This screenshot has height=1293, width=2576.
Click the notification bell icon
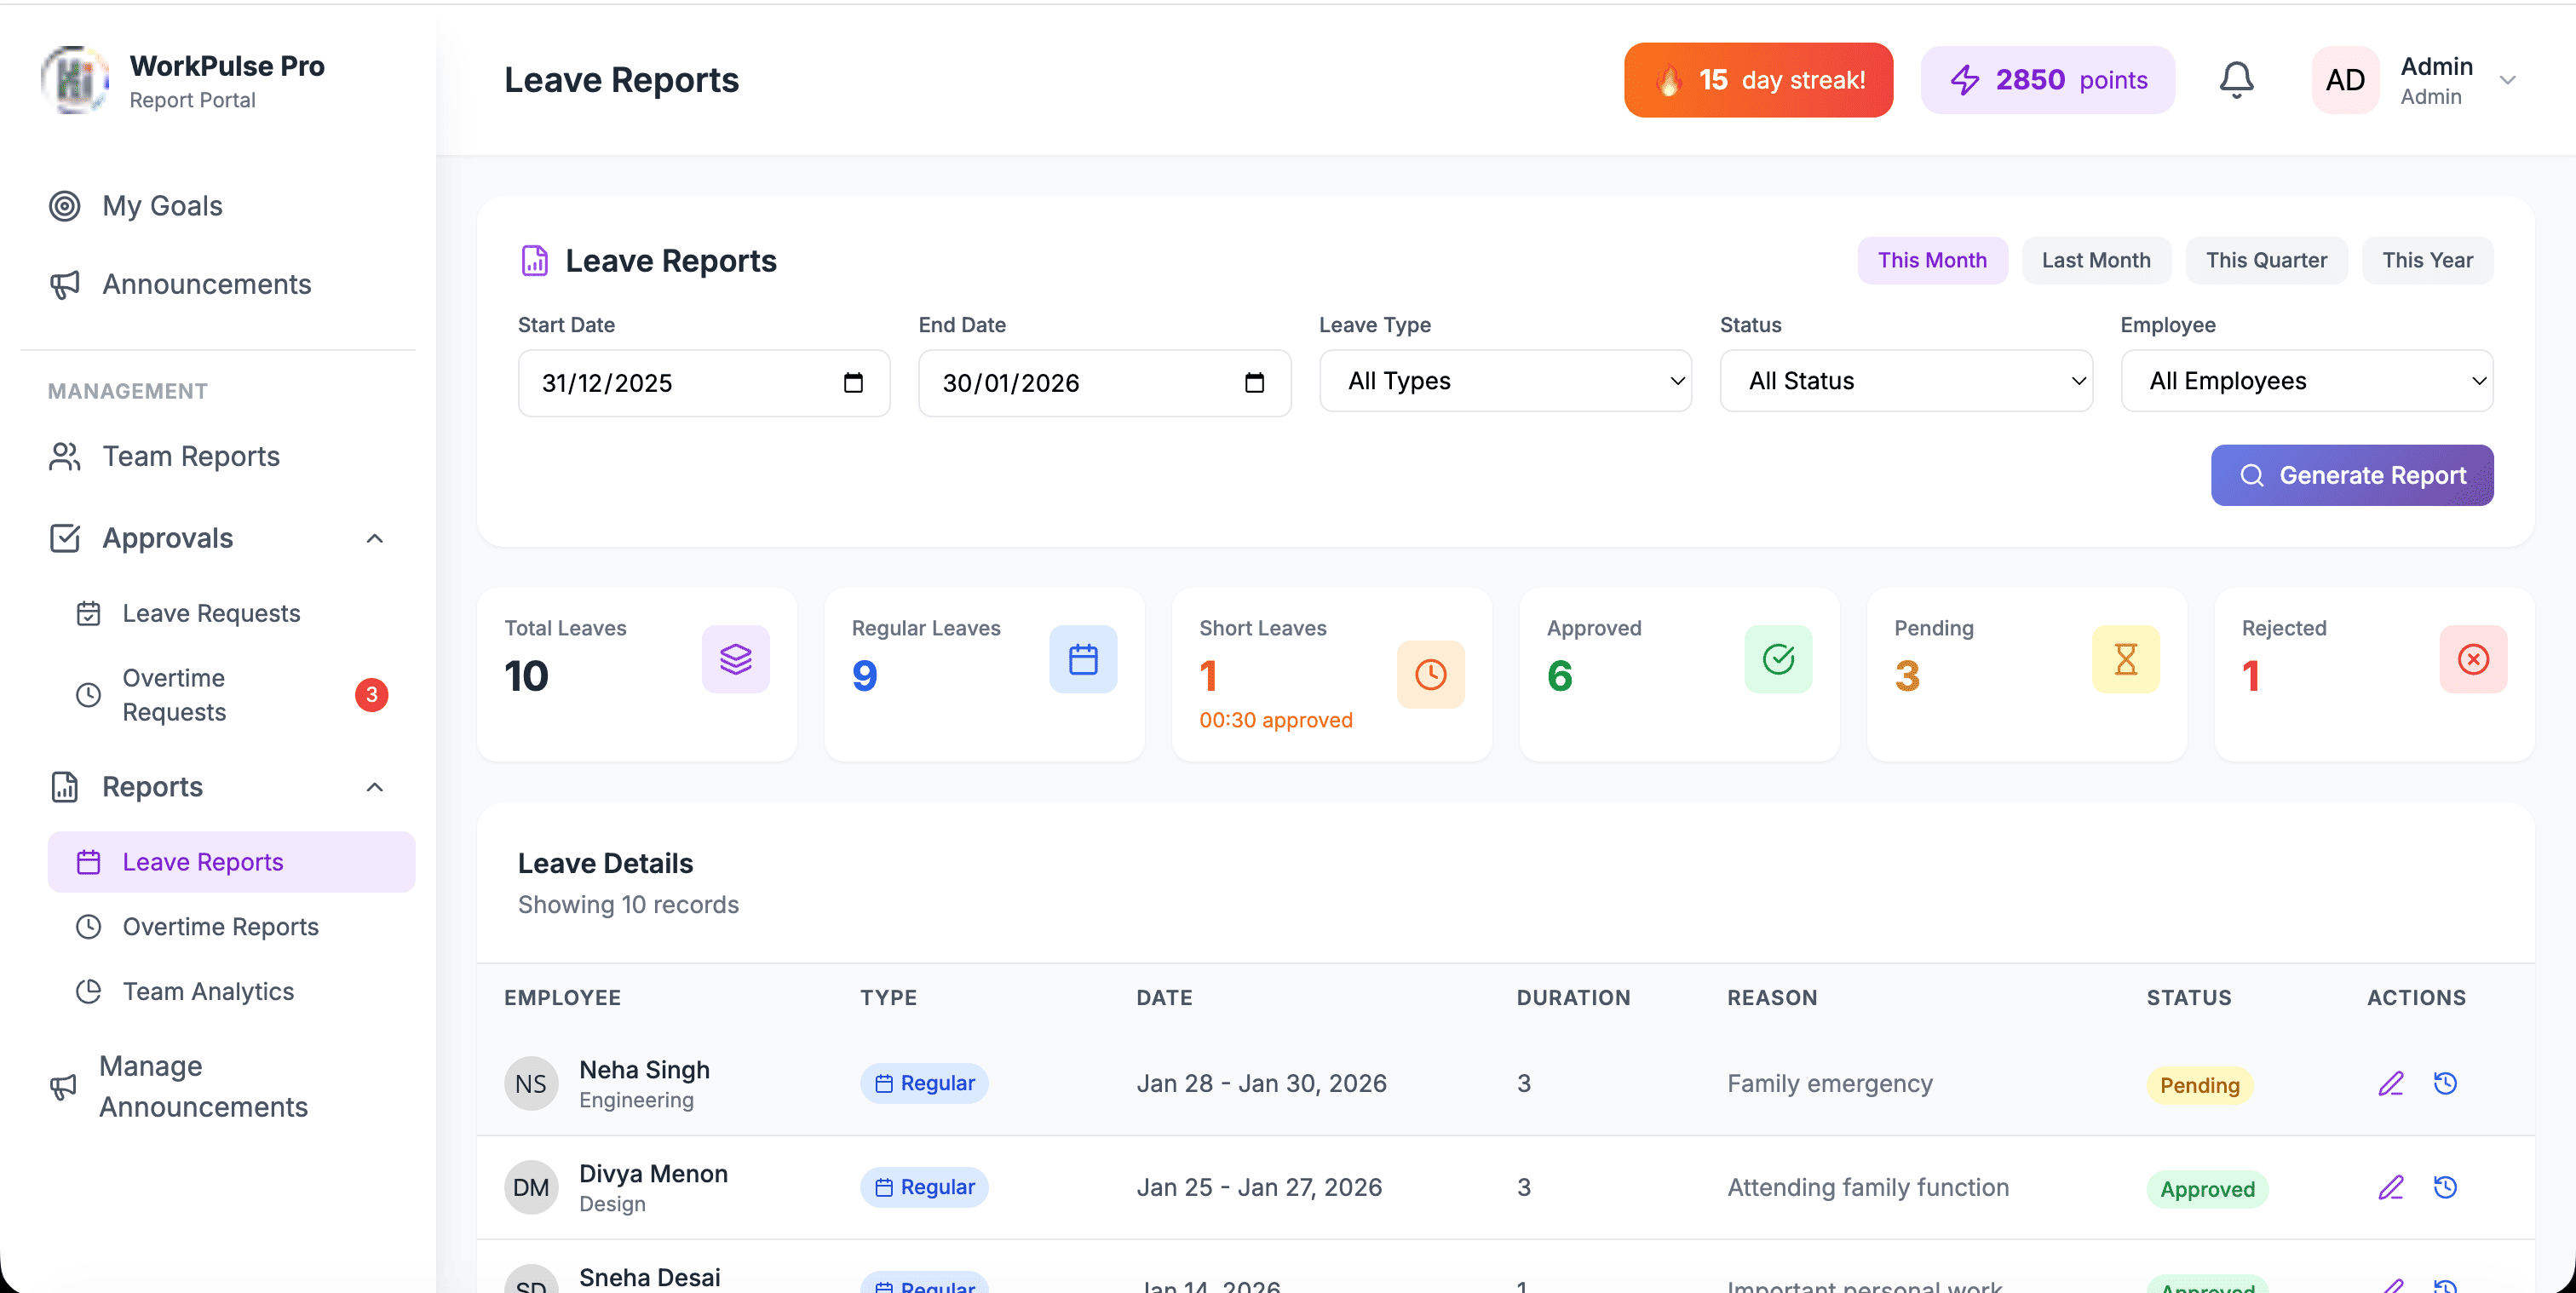point(2236,80)
